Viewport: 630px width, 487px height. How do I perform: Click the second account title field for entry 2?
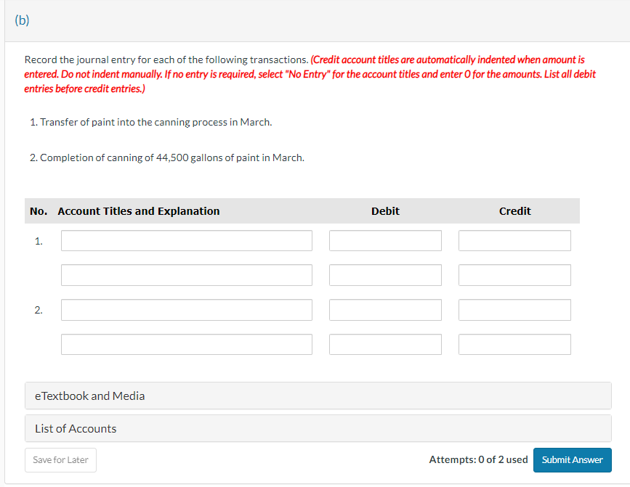(187, 344)
